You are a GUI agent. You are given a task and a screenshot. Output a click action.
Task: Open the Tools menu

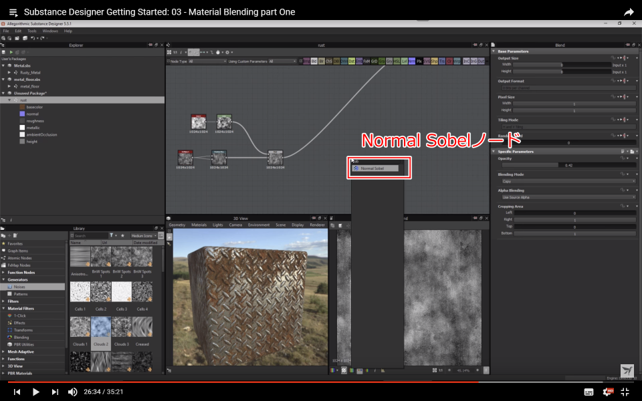click(x=32, y=31)
